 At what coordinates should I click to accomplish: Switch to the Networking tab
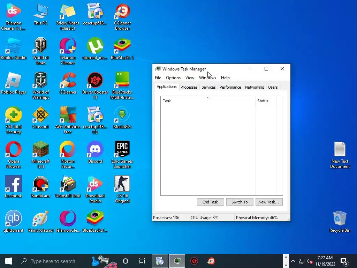pos(255,87)
